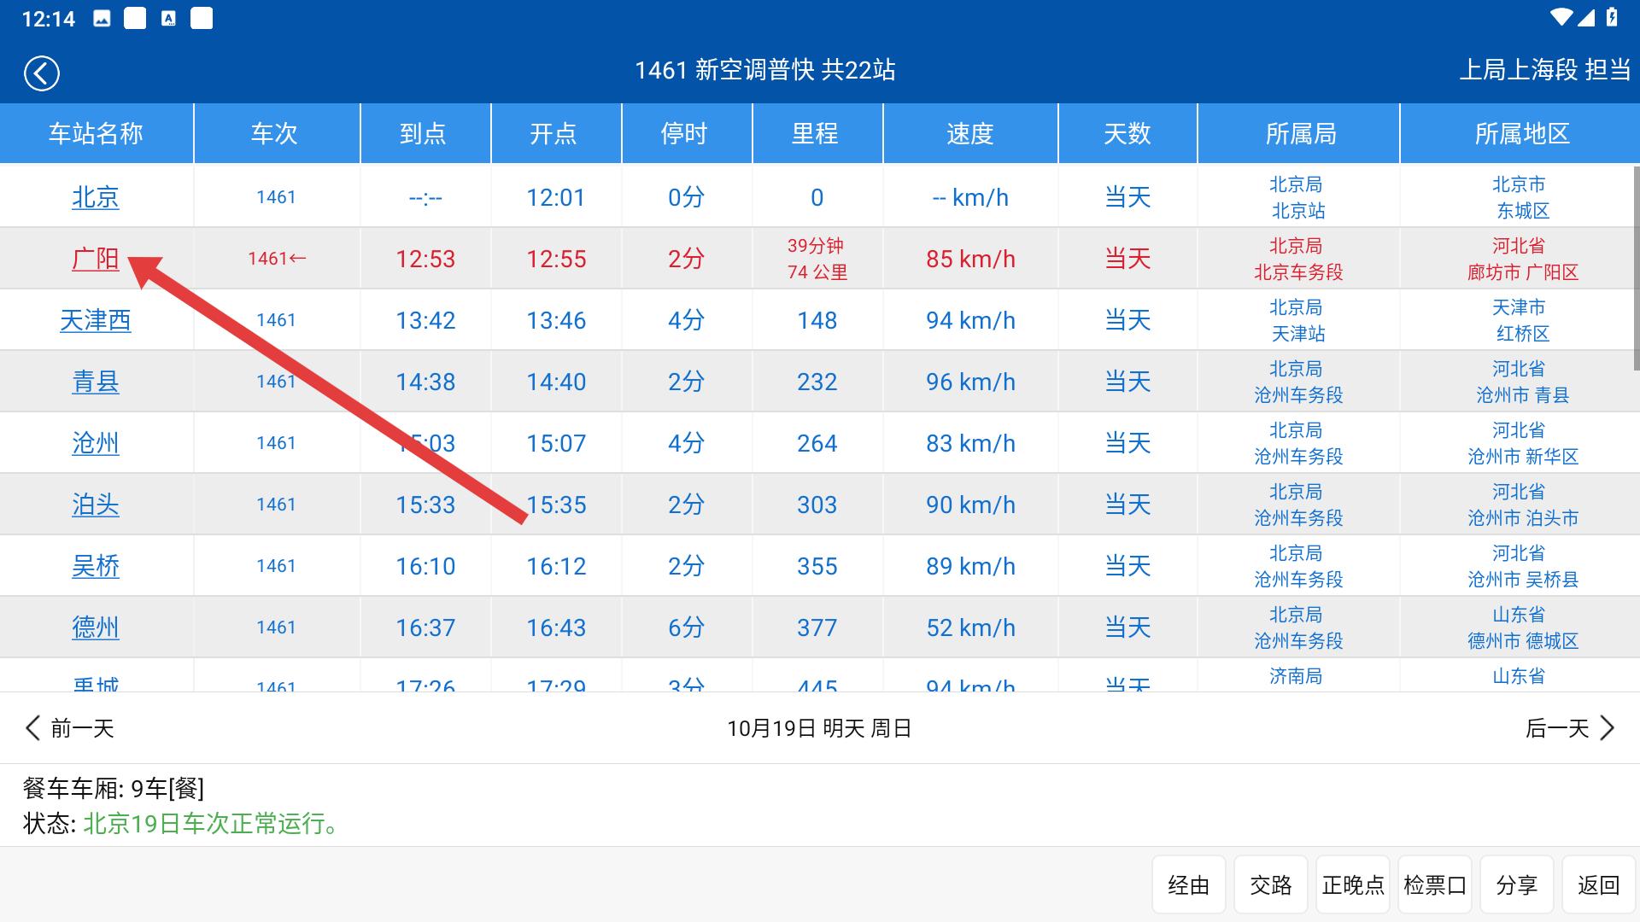Viewport: 1640px width, 922px height.
Task: Open 天津西 station link
Action: (x=95, y=320)
